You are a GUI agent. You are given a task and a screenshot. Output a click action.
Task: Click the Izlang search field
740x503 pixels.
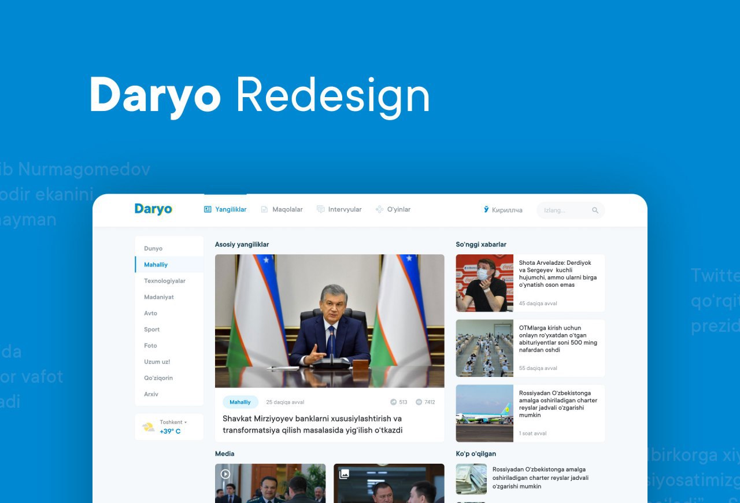click(571, 210)
